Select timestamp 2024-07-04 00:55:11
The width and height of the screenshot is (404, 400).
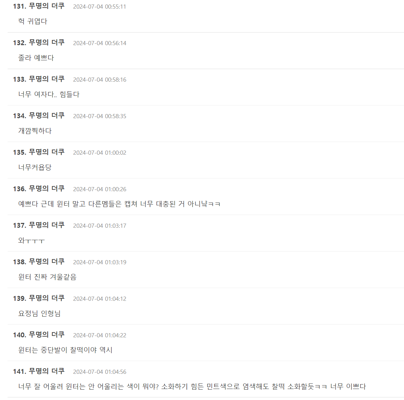coord(99,7)
